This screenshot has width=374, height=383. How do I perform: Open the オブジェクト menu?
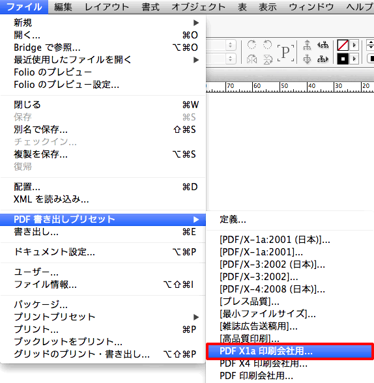point(198,7)
